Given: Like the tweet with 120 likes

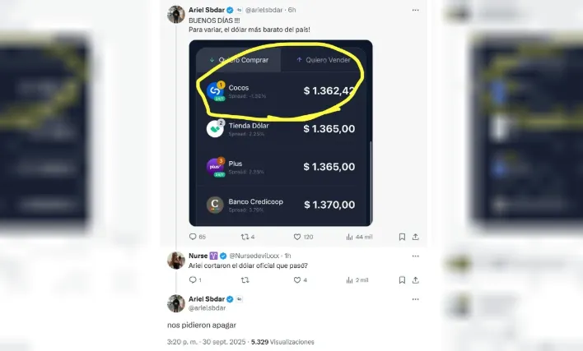Looking at the screenshot, I should [303, 237].
